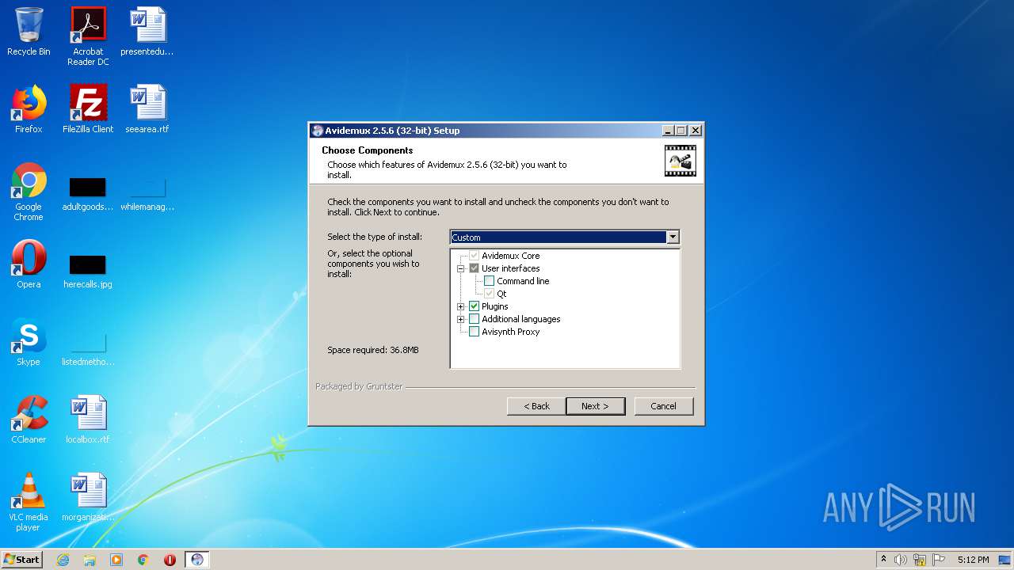
Task: Open the Action Center flag icon
Action: coord(939,560)
